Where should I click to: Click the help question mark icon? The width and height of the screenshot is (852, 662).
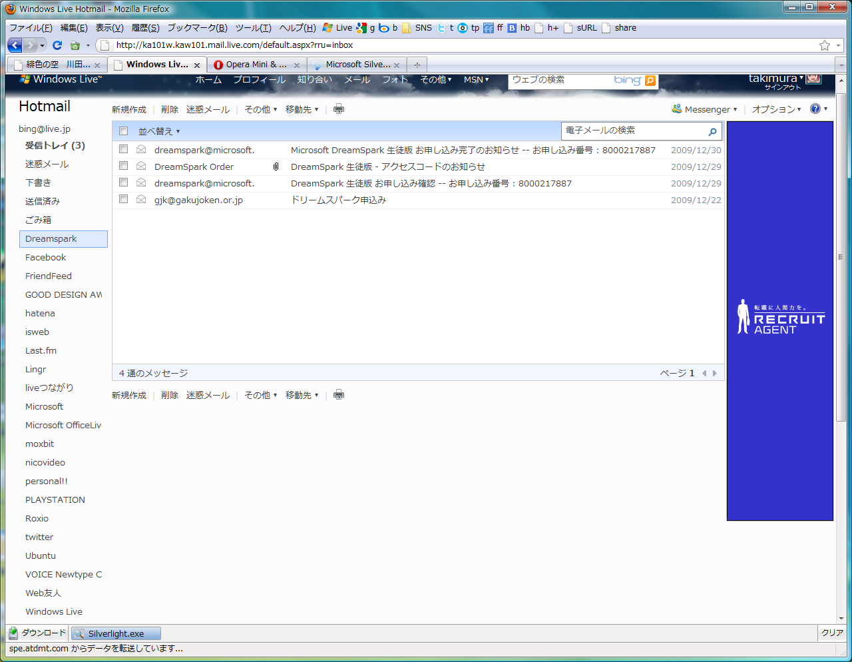pyautogui.click(x=815, y=109)
